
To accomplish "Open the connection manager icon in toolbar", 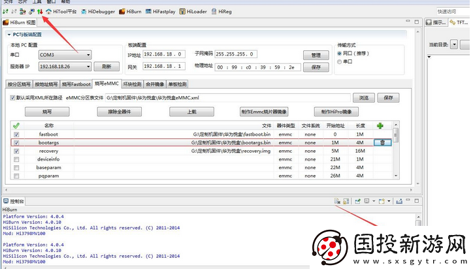I will coord(23,12).
